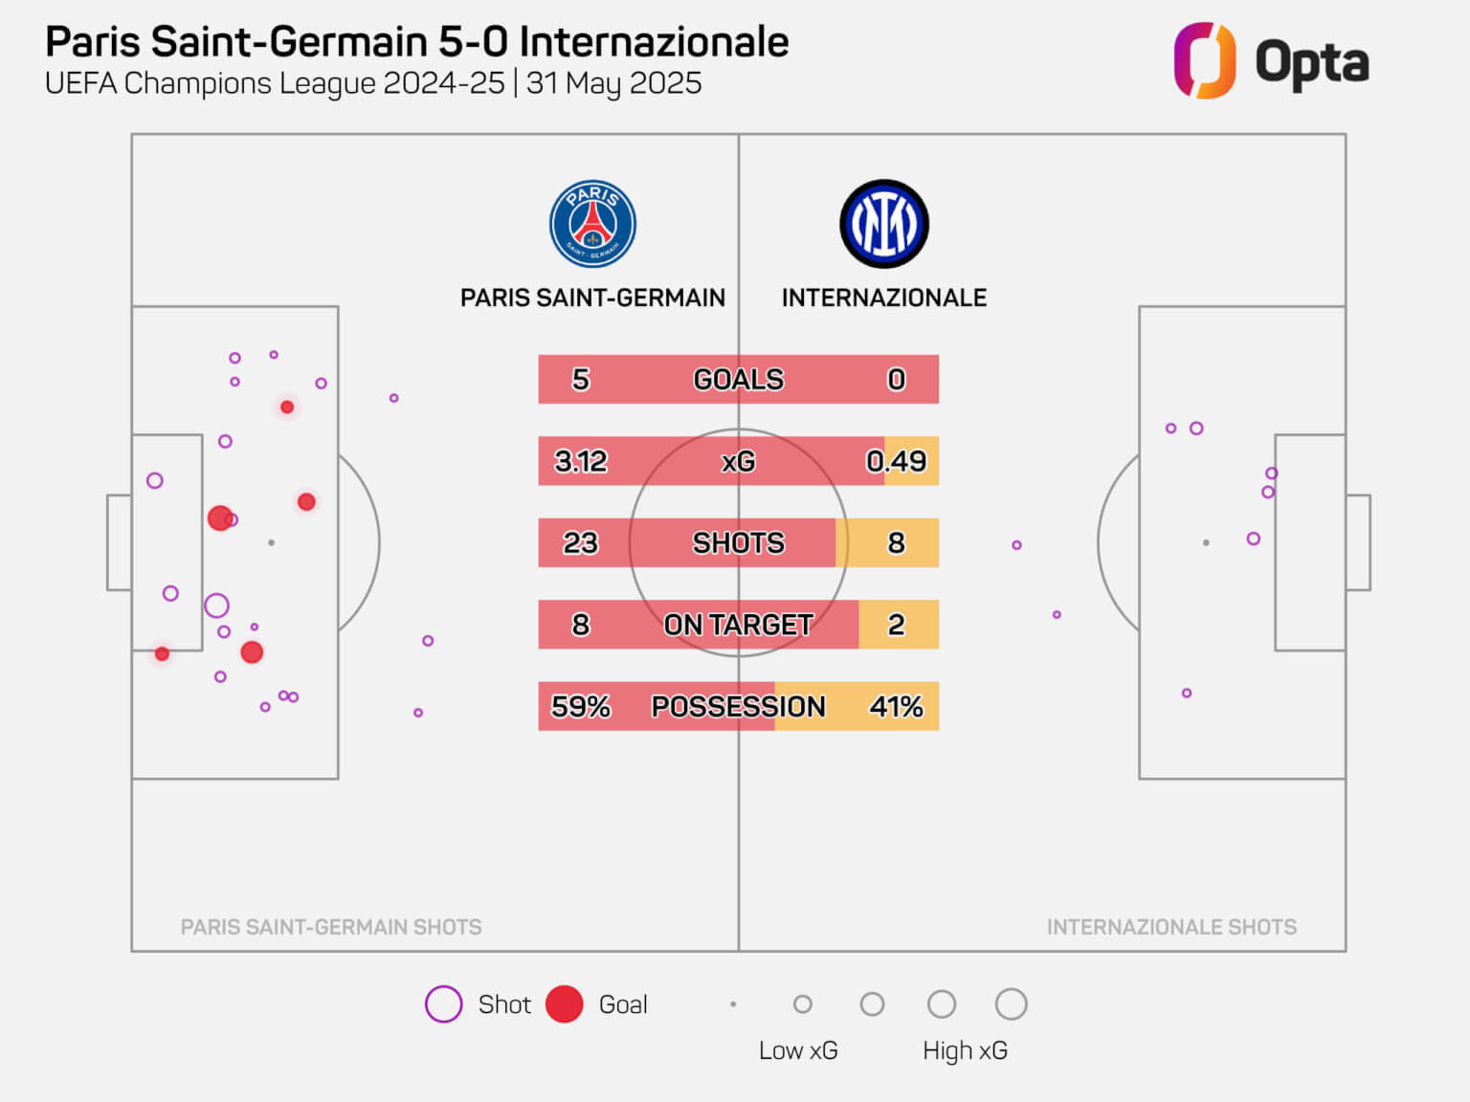Screen dimensions: 1470x1102
Task: Select the POSSESSION stat label
Action: coord(738,707)
